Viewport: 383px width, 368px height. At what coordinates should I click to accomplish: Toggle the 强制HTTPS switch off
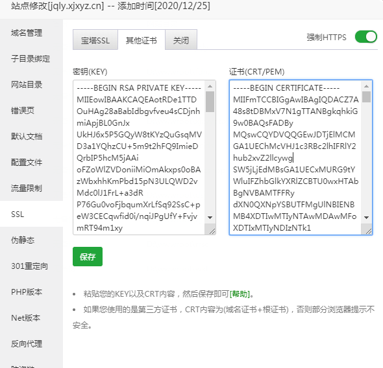(x=365, y=37)
